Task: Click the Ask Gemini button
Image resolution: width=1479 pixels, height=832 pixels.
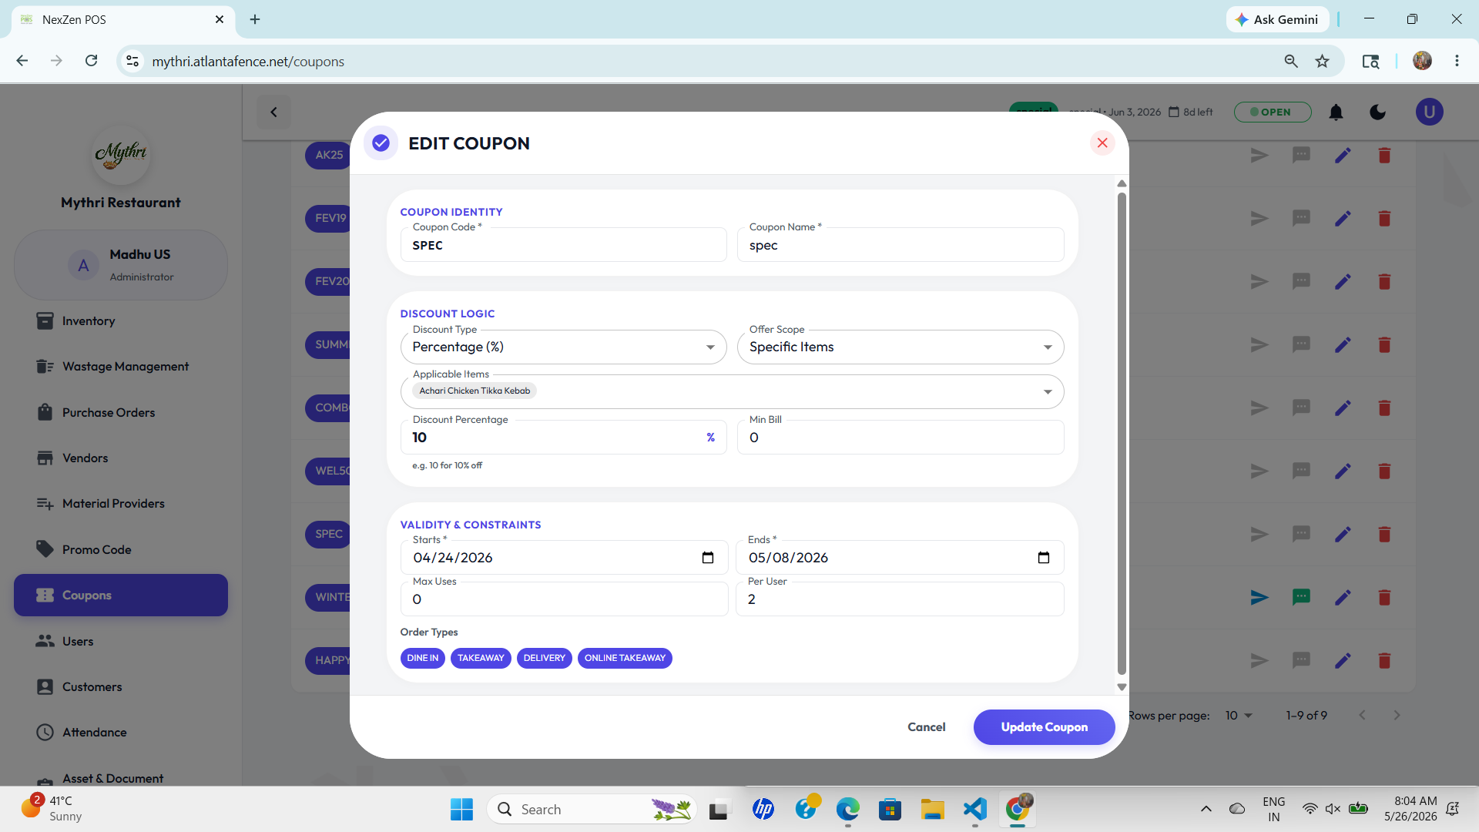Action: [x=1277, y=19]
